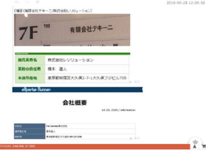Screen dimensions: 206x156
Task: Click the 株式会社レソリューション seller name cell
Action: coord(87,60)
